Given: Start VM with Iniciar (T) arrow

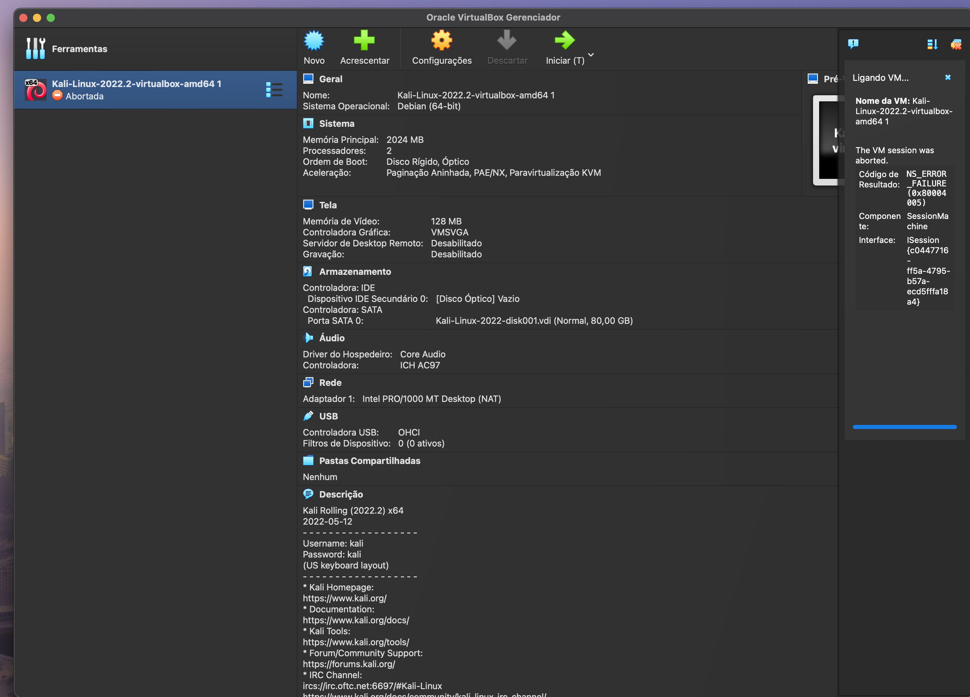Looking at the screenshot, I should [565, 41].
